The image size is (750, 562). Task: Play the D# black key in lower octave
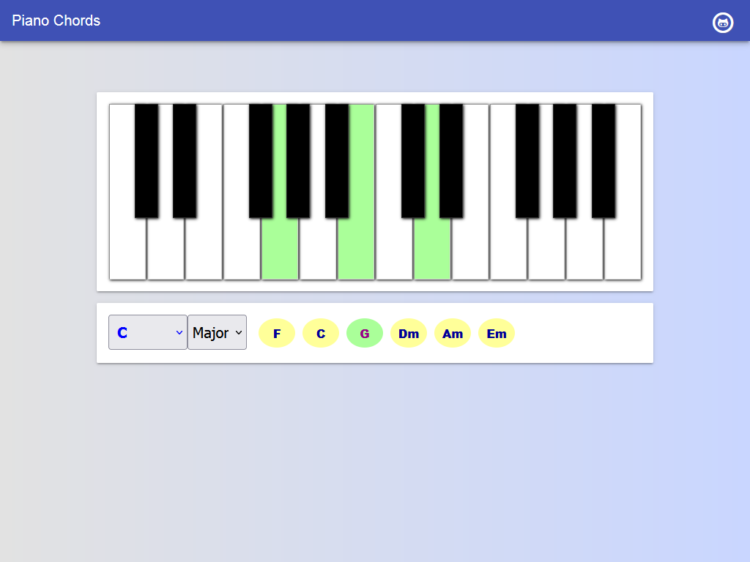point(185,161)
